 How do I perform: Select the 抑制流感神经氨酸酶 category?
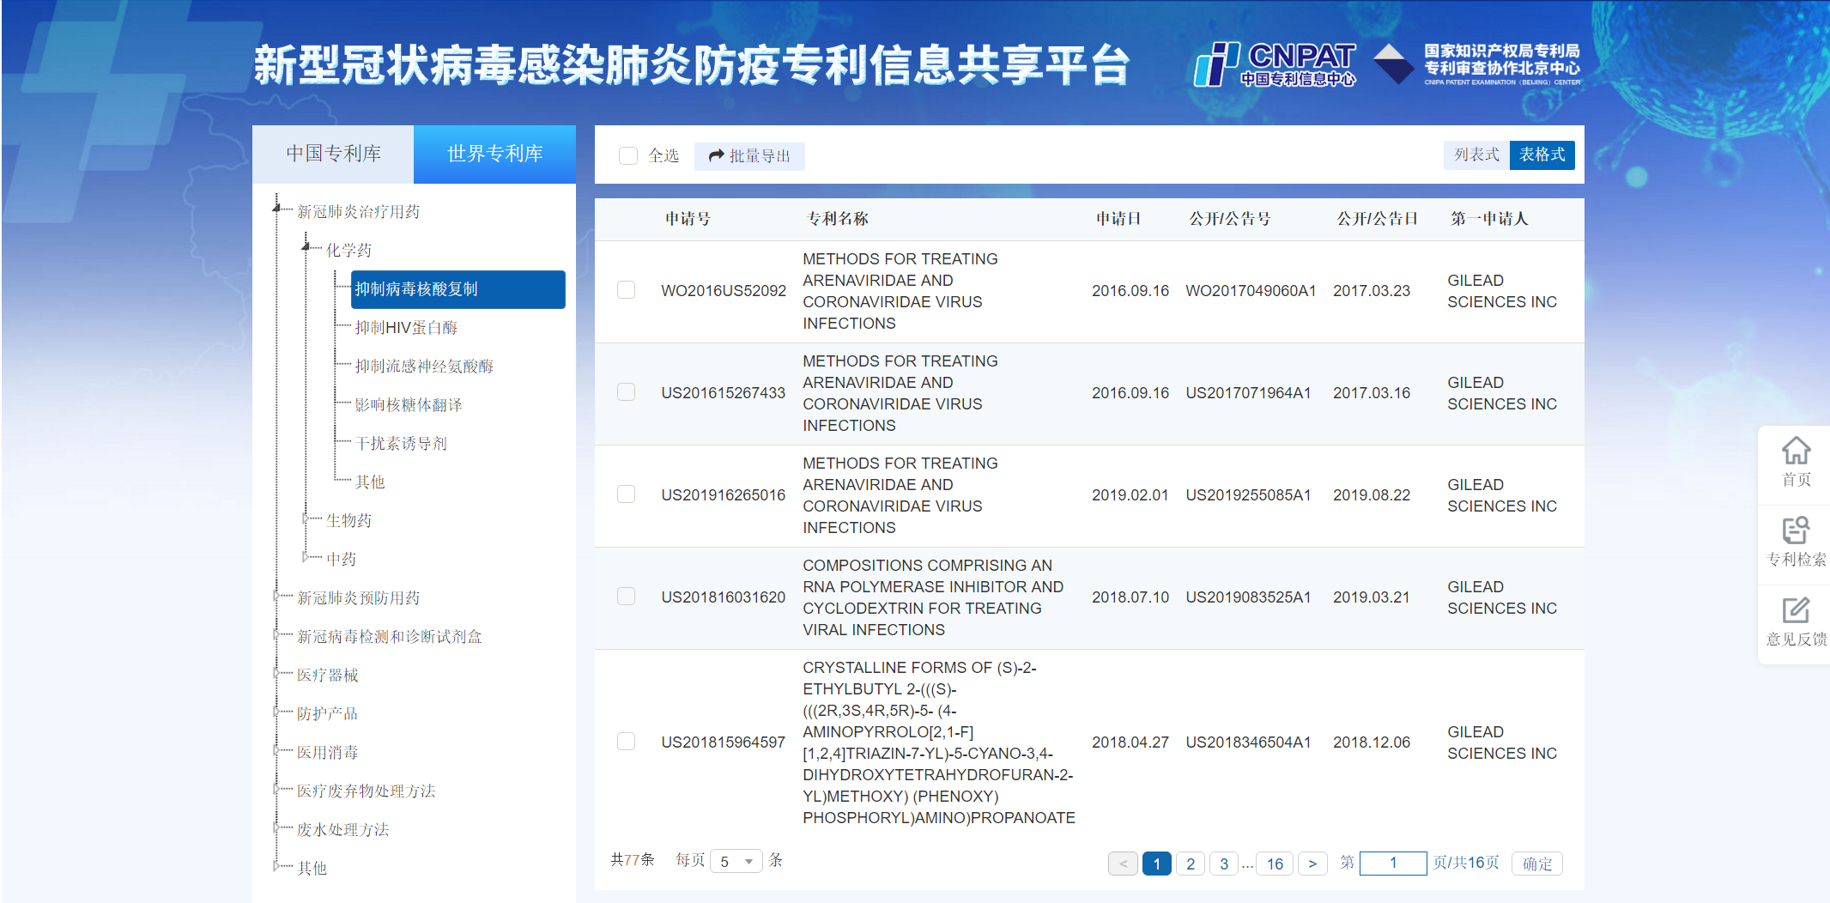[424, 367]
